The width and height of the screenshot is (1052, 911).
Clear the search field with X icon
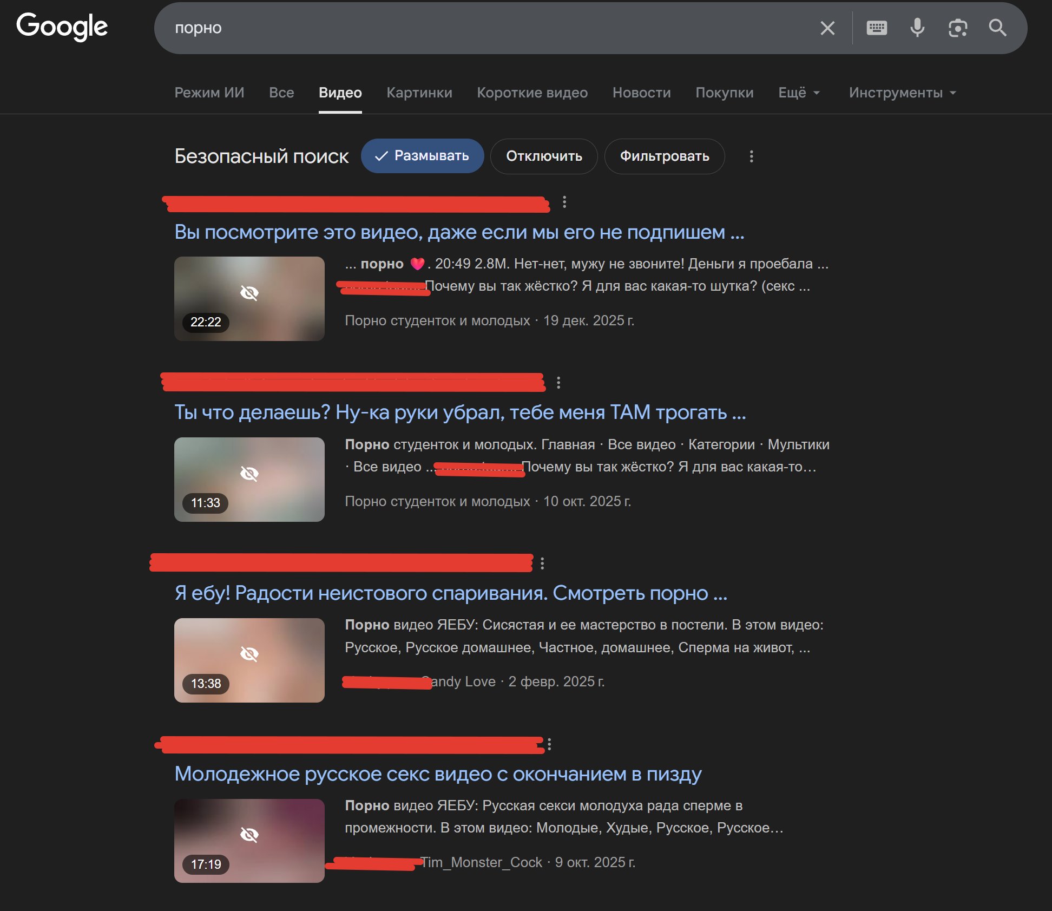click(827, 28)
